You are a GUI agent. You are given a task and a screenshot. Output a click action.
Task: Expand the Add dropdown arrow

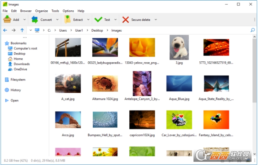(25, 20)
